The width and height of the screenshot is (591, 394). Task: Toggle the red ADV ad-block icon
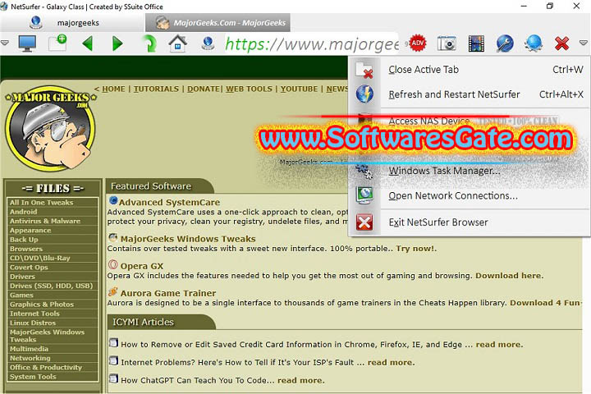coord(418,43)
